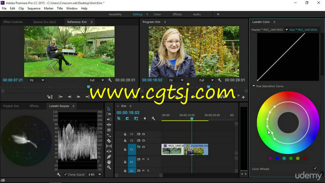325x183 pixels.
Task: Open the 8 Bit scope dropdown
Action: click(x=95, y=174)
